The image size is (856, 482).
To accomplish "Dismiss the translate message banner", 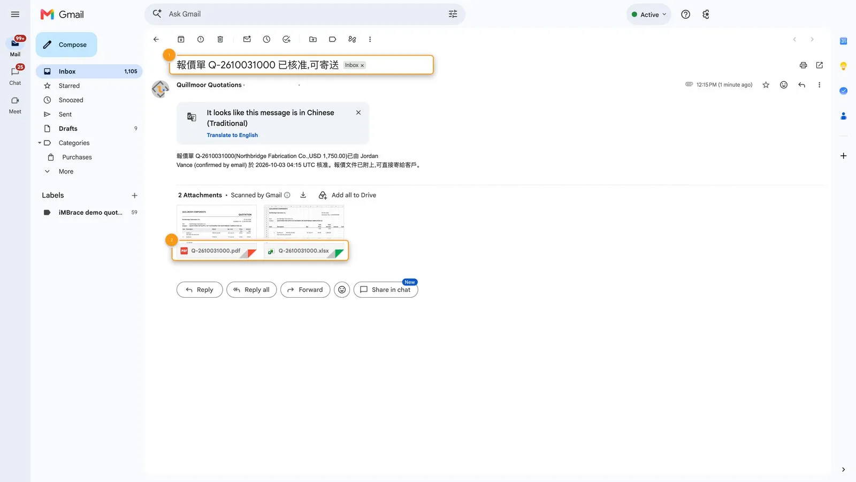I will [358, 112].
